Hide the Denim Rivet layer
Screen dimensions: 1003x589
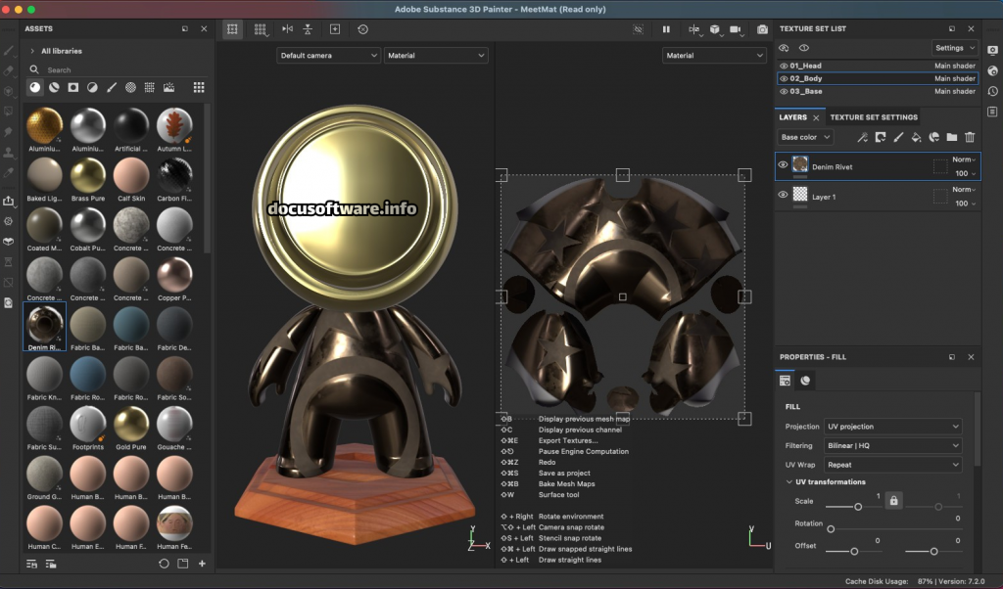[x=783, y=164]
